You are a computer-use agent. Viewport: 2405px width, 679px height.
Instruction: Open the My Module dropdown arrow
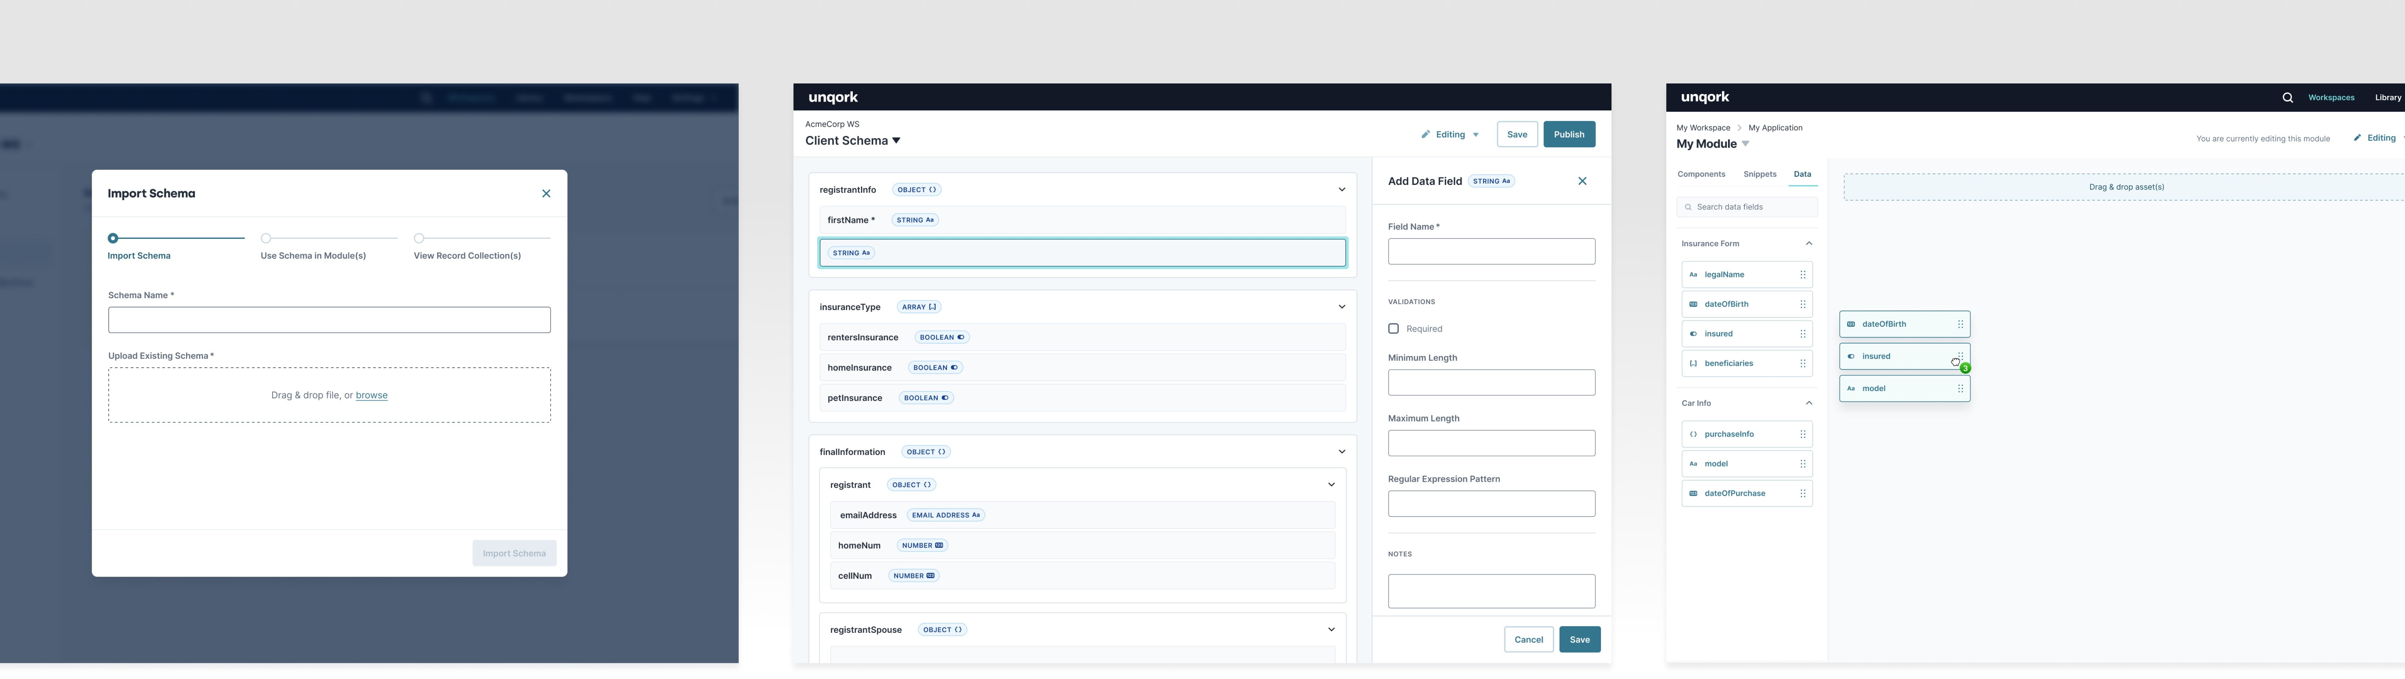click(1745, 145)
